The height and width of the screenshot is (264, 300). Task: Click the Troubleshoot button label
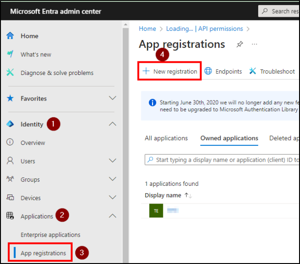coord(277,71)
